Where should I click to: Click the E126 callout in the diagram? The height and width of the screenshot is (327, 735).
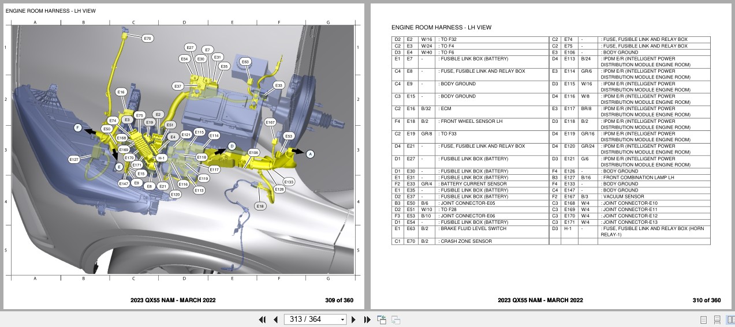click(x=279, y=189)
